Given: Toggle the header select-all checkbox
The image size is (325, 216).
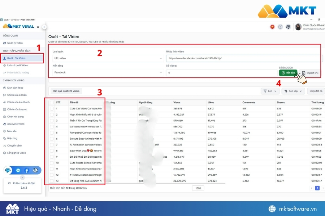Looking at the screenshot, I should (52, 103).
